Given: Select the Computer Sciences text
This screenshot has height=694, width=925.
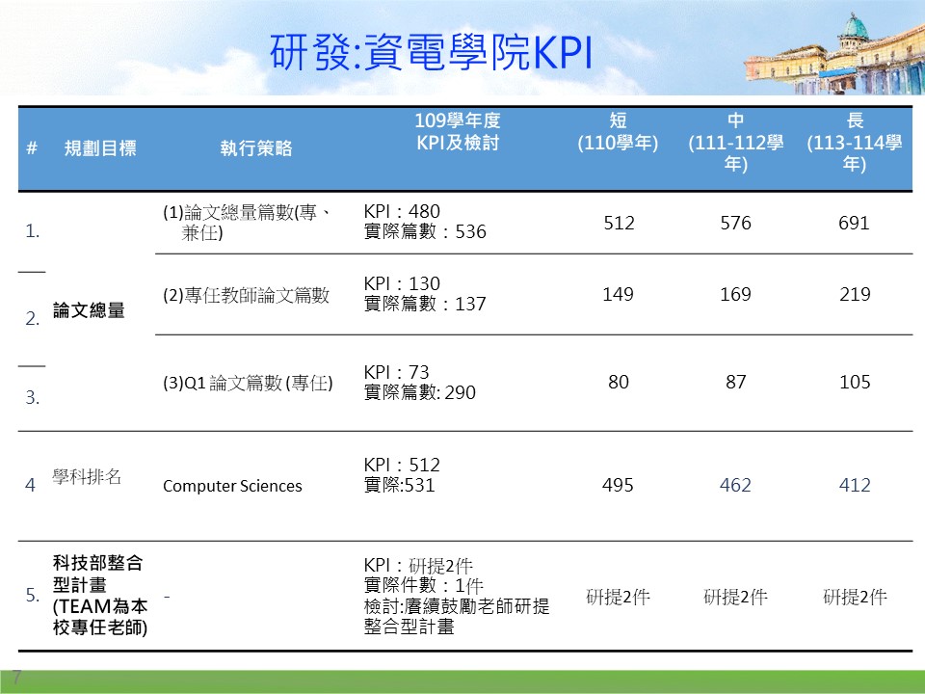Looking at the screenshot, I should coord(232,486).
